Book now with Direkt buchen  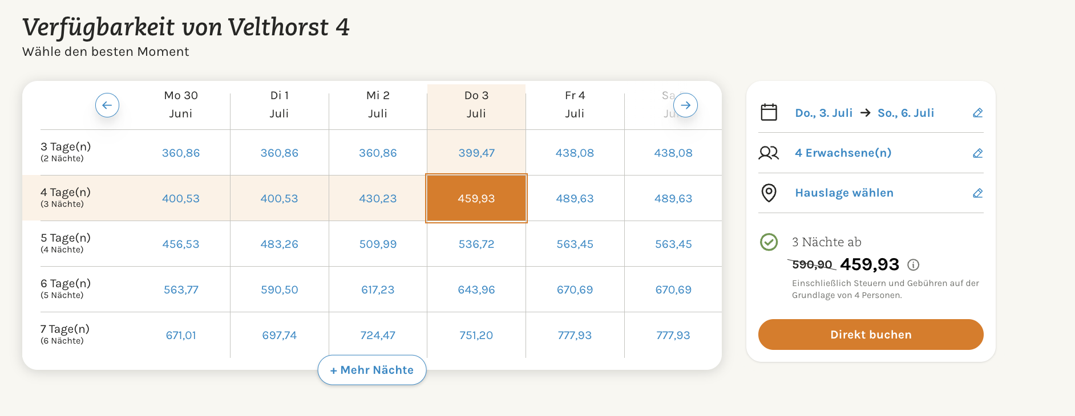[x=871, y=335]
